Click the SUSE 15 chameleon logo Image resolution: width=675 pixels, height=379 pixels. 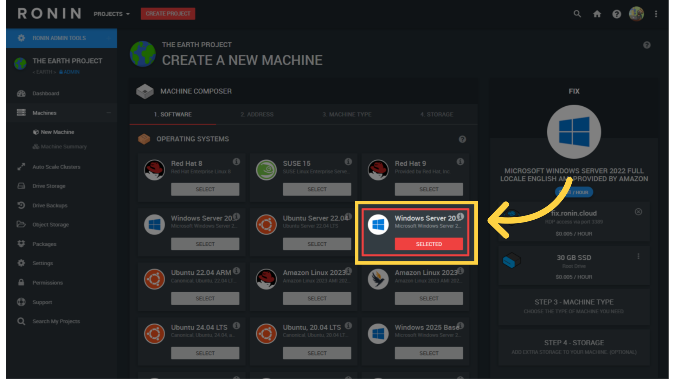coord(266,170)
